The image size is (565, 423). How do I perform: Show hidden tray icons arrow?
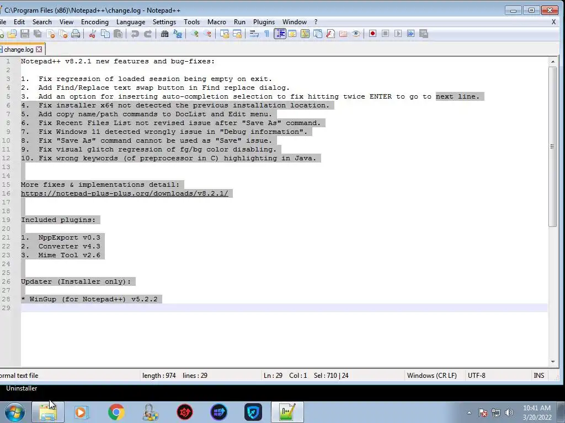point(469,413)
